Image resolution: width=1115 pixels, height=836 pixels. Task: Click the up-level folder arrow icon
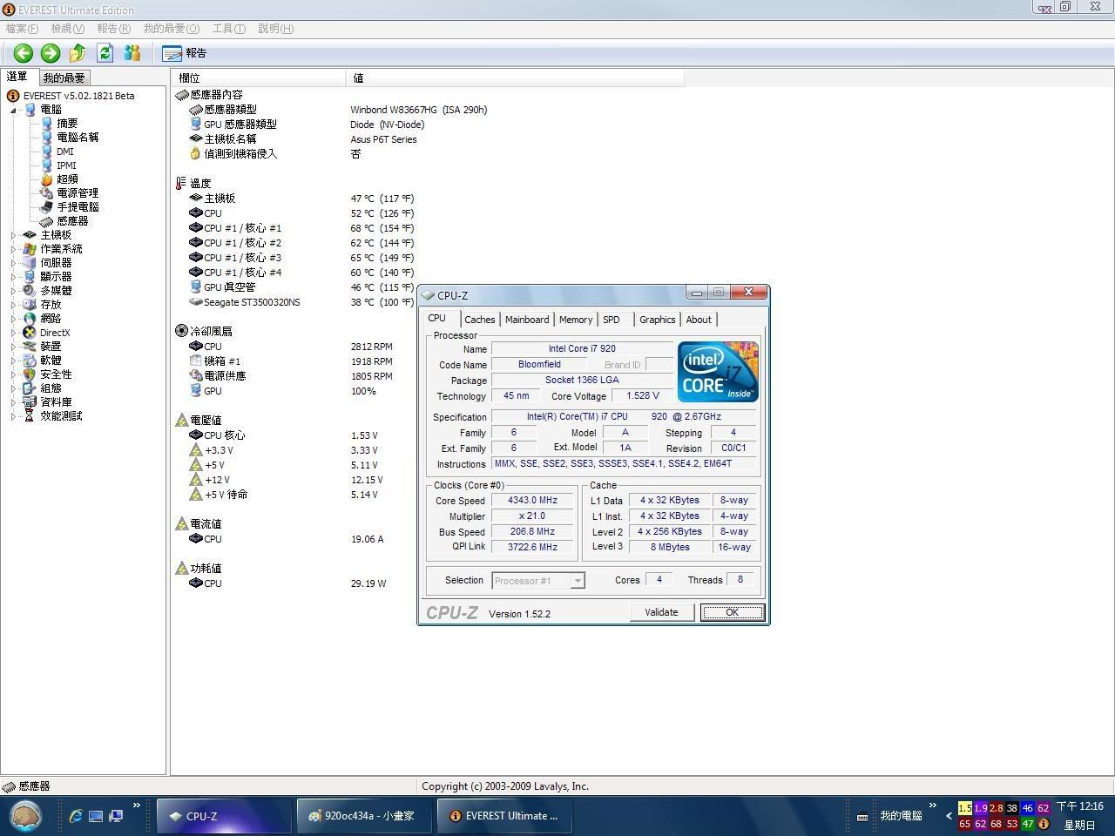(78, 53)
